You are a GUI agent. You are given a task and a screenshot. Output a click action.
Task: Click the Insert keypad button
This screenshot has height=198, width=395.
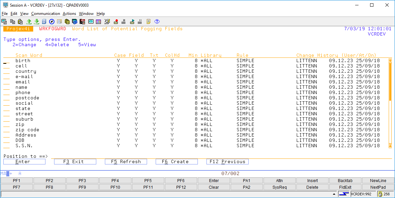(x=312, y=181)
